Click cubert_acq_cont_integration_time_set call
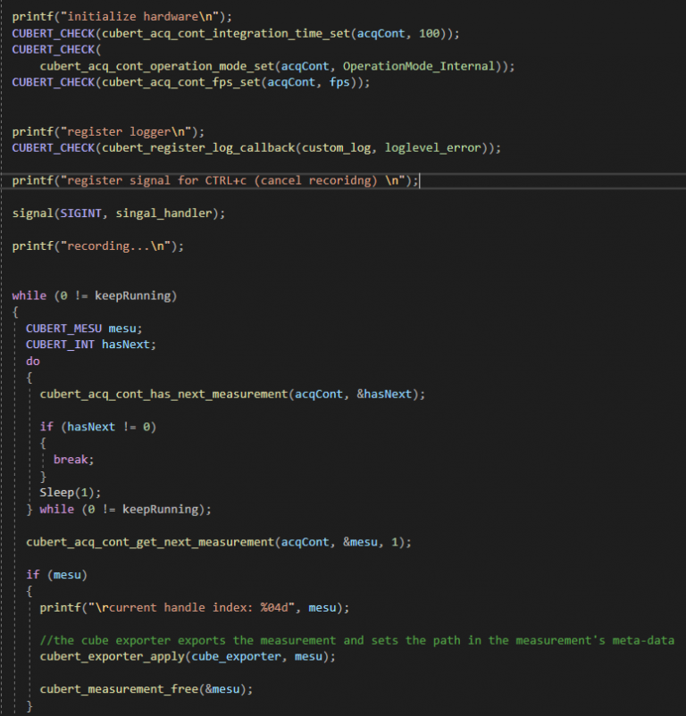 (227, 34)
